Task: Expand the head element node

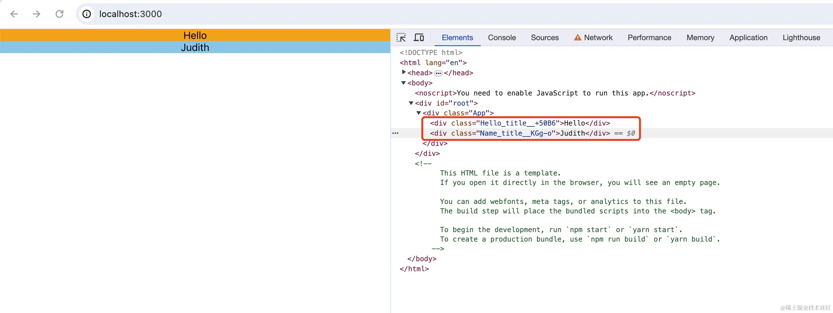Action: pyautogui.click(x=404, y=72)
